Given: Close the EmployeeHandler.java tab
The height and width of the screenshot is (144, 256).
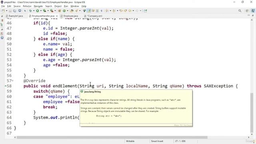Looking at the screenshot, I should coord(57,16).
